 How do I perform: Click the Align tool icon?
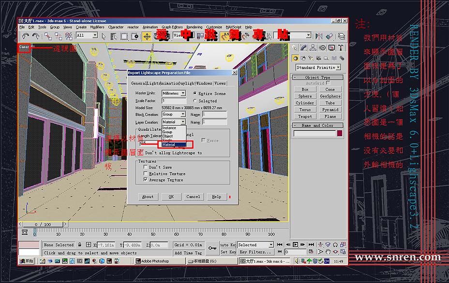tap(329, 36)
